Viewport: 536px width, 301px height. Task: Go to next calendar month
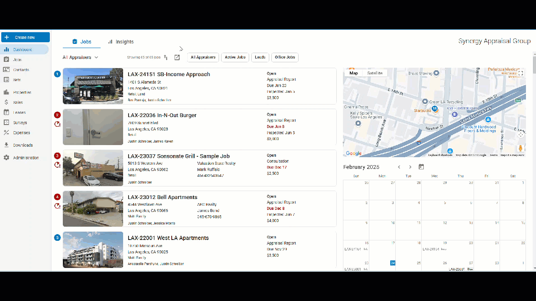(x=410, y=167)
